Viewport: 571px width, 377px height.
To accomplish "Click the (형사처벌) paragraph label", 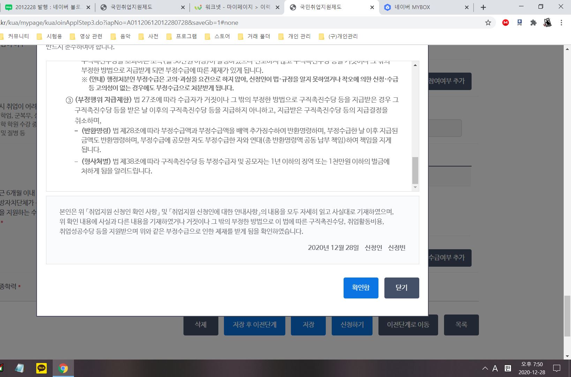I will tap(96, 162).
